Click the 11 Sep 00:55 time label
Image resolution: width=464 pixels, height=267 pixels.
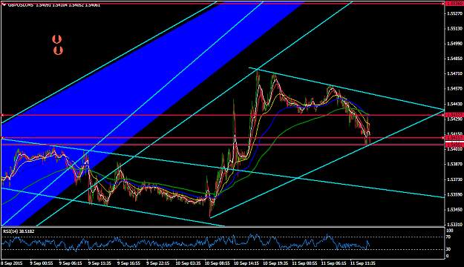[x=304, y=263]
